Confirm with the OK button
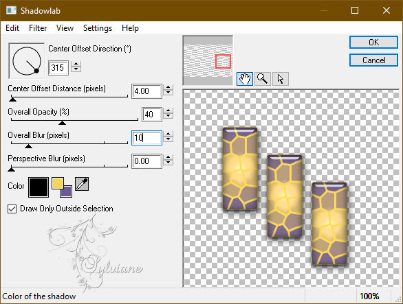This screenshot has width=403, height=304. [373, 43]
